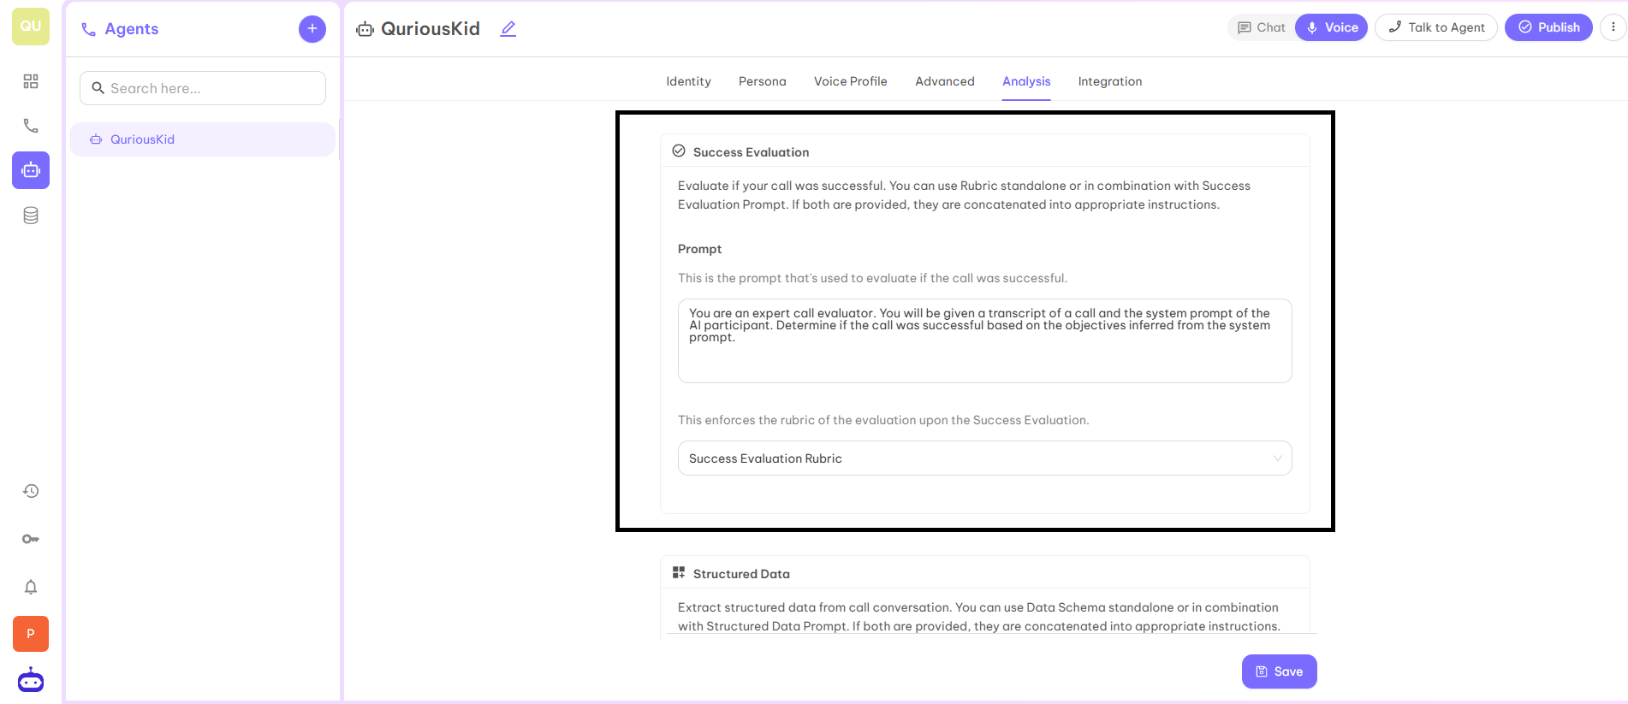This screenshot has height=704, width=1628.
Task: Click the Agents panel heading
Action: click(132, 29)
